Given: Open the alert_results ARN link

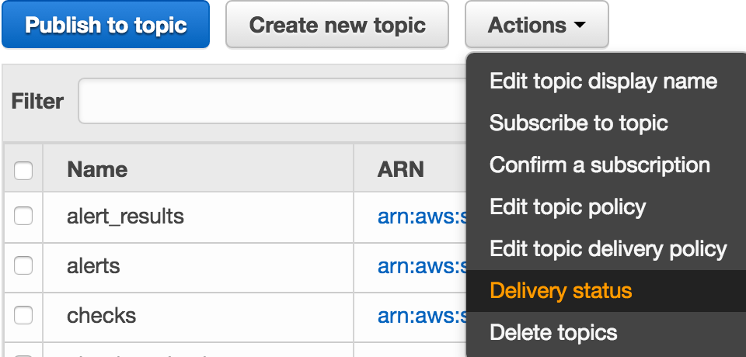Looking at the screenshot, I should tap(421, 216).
